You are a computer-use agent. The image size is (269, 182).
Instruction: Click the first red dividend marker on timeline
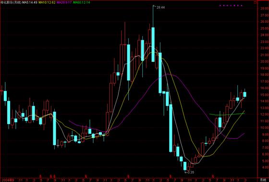coord(41,176)
